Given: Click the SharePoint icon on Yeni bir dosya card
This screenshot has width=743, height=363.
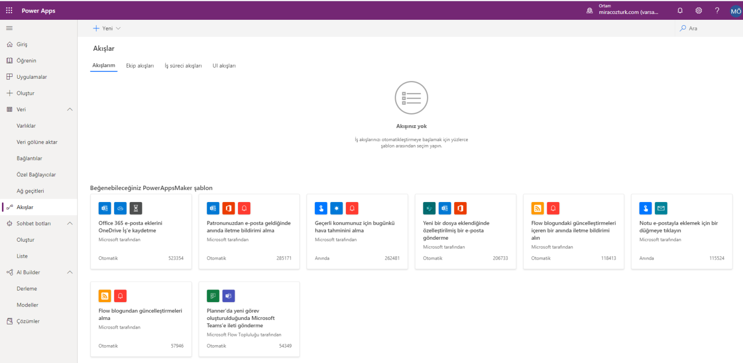Looking at the screenshot, I should coord(430,208).
